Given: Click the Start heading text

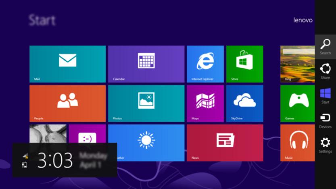Looking at the screenshot, I should pos(42,20).
